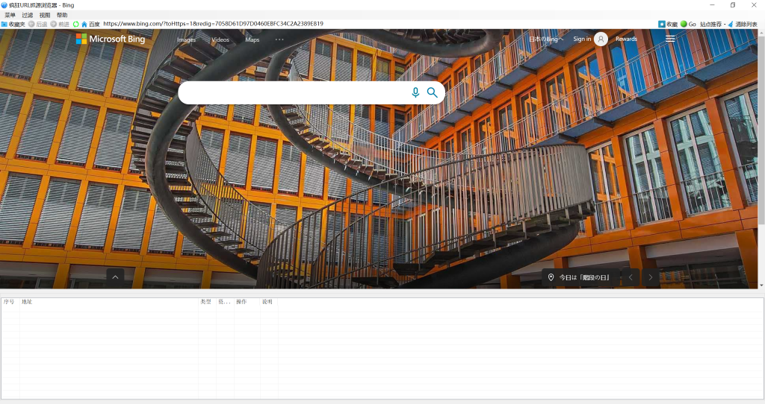
Task: Go back with the 后退 button
Action: coord(37,24)
